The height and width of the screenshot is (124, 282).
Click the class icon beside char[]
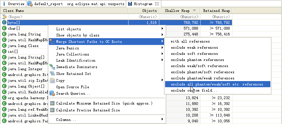coord(4,28)
